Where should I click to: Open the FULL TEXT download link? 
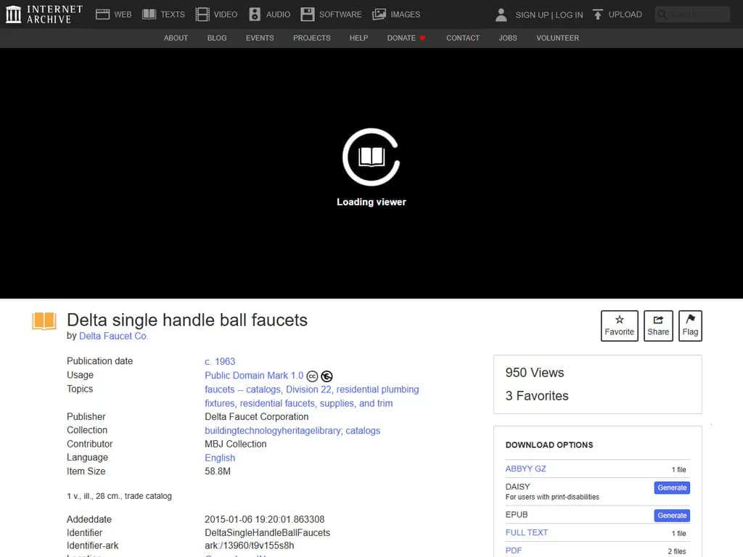[526, 532]
